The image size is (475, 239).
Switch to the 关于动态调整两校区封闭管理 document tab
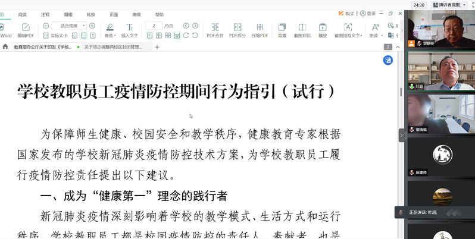tap(112, 46)
